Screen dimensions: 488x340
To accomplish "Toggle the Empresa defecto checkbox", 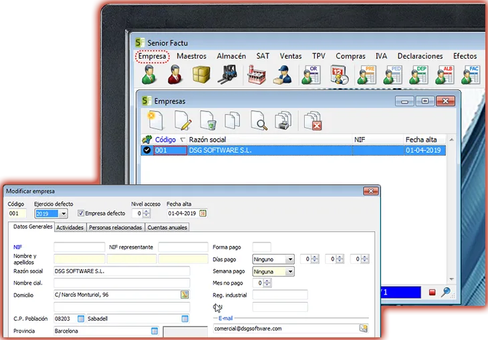I will coord(81,213).
